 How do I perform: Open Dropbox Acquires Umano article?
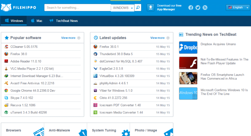(218, 44)
